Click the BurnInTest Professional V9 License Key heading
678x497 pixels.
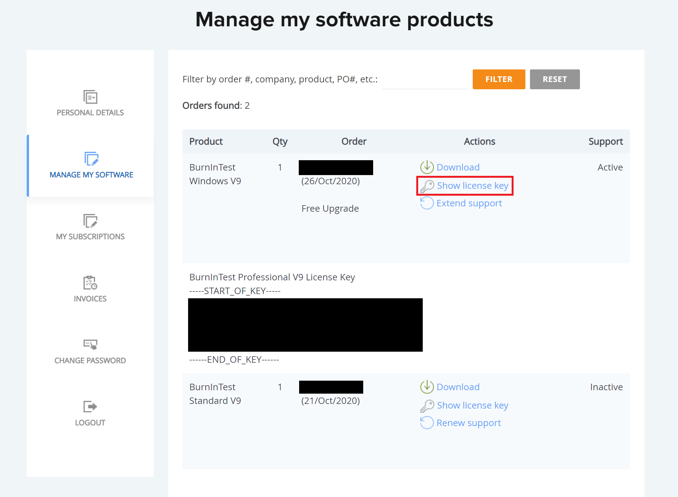pos(272,277)
